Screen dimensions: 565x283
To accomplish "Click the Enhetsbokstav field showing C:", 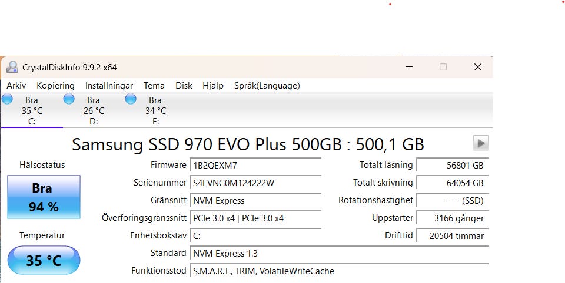I will [x=255, y=236].
